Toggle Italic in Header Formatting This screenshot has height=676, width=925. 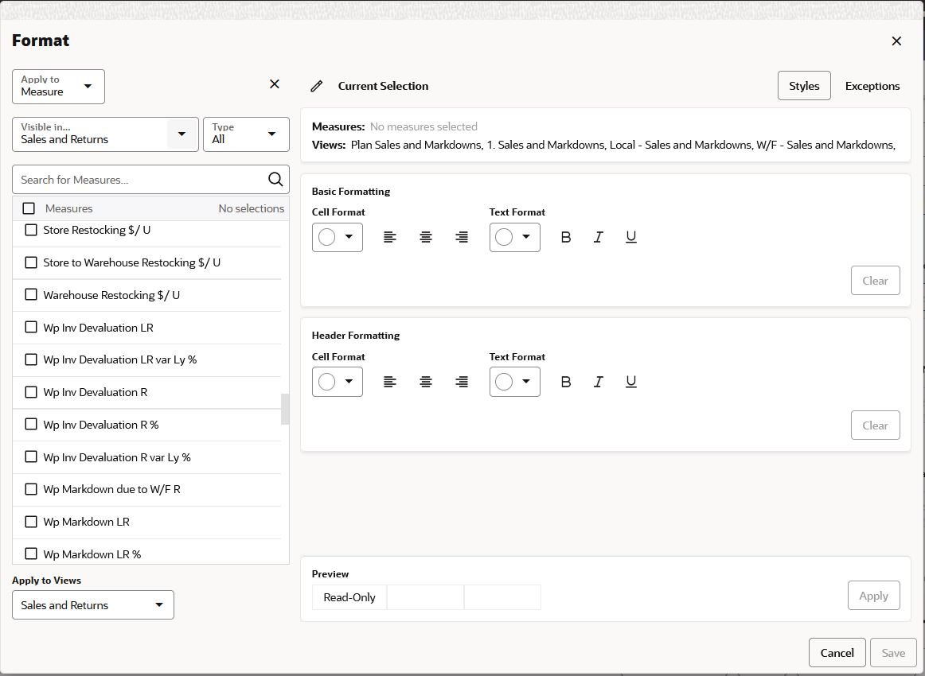pyautogui.click(x=598, y=382)
